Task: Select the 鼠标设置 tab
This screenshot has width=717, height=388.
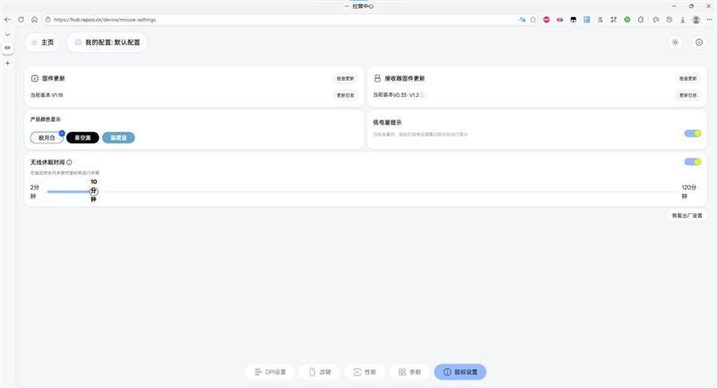Action: pos(460,372)
